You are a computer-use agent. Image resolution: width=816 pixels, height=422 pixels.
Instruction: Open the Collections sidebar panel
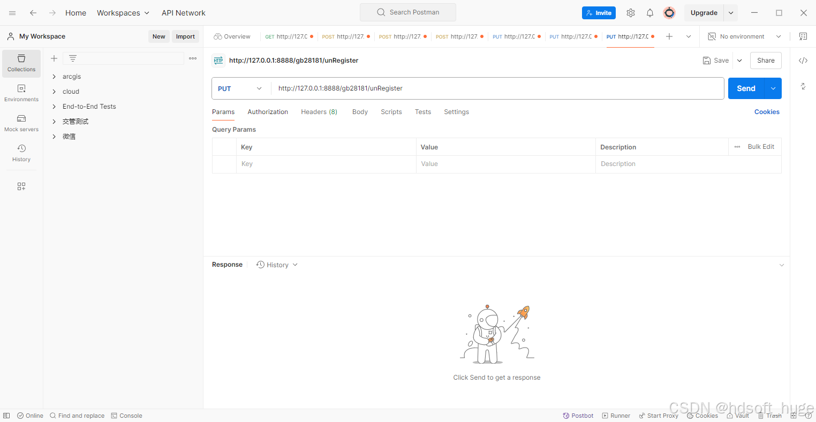(21, 63)
